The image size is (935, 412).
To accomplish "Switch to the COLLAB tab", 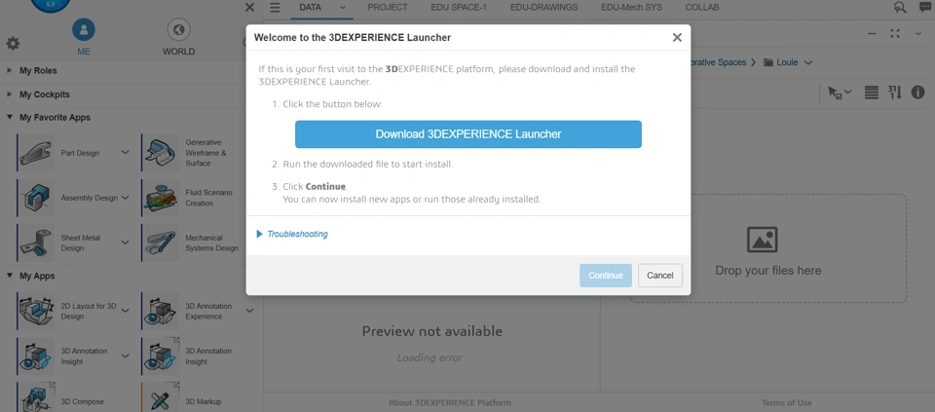I will (x=702, y=8).
